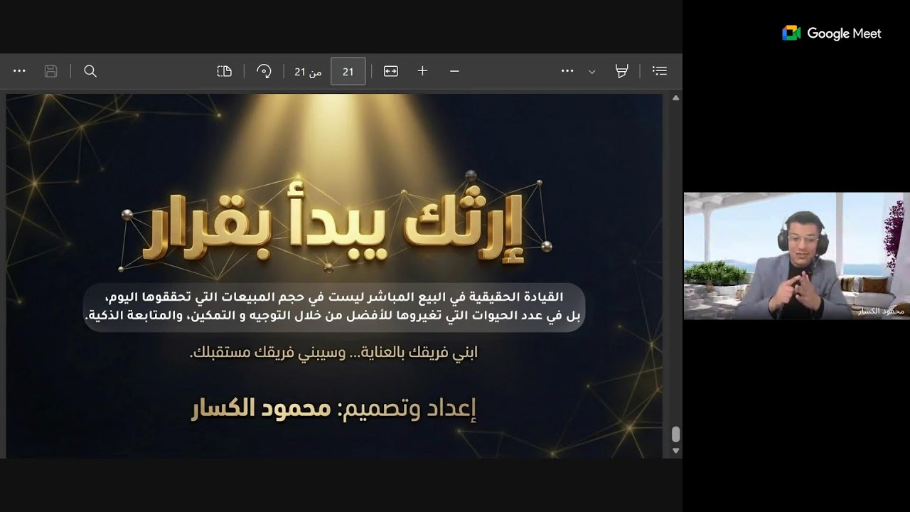Screen dimensions: 910x512
Task: Click the author line إعداد وتصميم: محمود الكسار
Action: (333, 409)
